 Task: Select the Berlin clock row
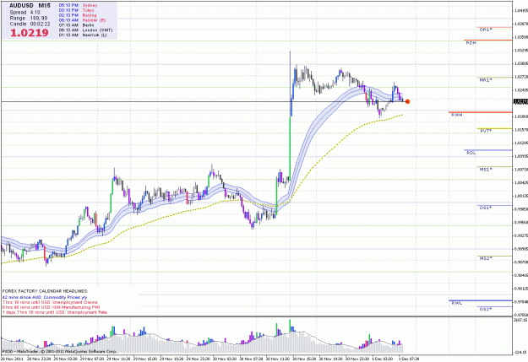click(x=76, y=25)
